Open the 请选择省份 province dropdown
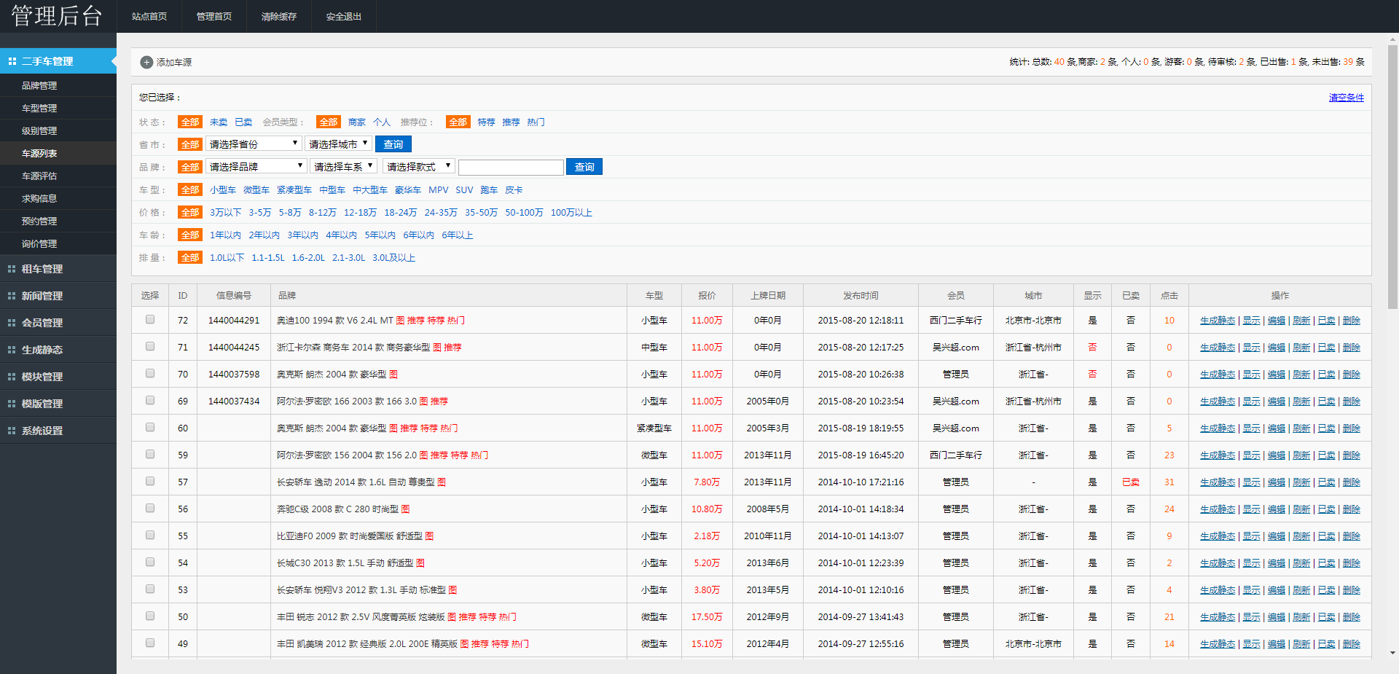 (254, 144)
